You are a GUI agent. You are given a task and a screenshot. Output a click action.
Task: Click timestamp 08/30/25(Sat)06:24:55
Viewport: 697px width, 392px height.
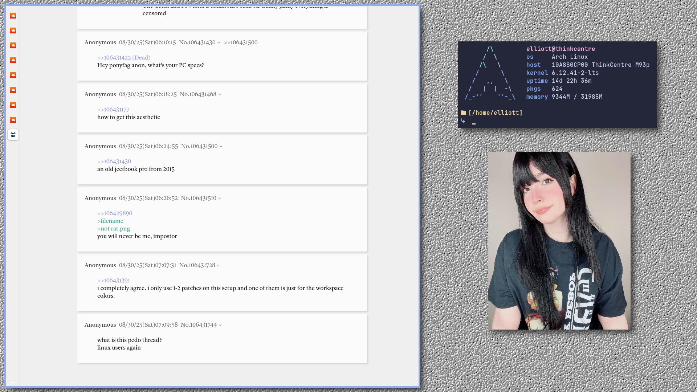[x=148, y=146]
